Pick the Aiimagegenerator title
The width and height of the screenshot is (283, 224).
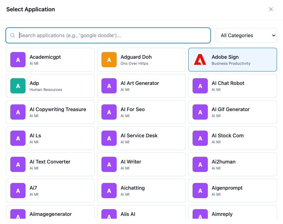(x=50, y=214)
